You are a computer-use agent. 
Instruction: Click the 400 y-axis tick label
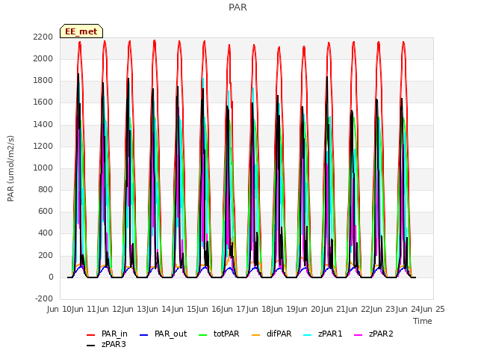46,233
